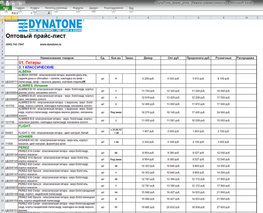Select row header 14
Viewport: 263px width, 213px height.
click(2, 78)
